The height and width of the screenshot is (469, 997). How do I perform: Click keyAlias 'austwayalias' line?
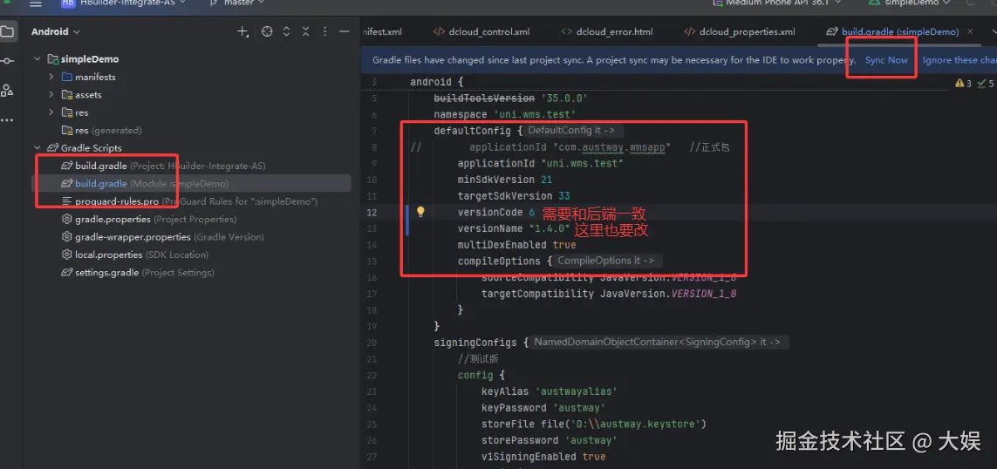550,391
